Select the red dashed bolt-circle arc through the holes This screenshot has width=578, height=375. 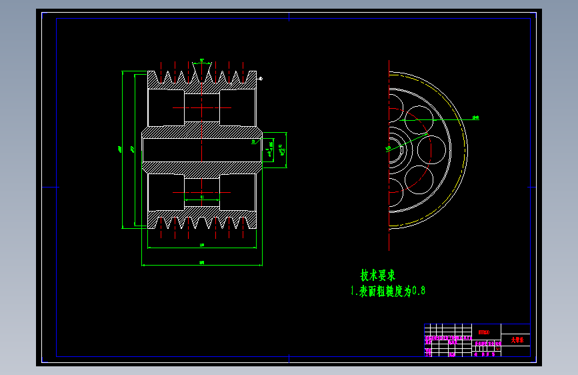click(x=431, y=150)
